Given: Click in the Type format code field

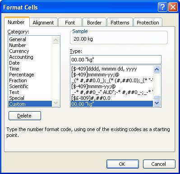Looking at the screenshot, I should pos(115,60).
